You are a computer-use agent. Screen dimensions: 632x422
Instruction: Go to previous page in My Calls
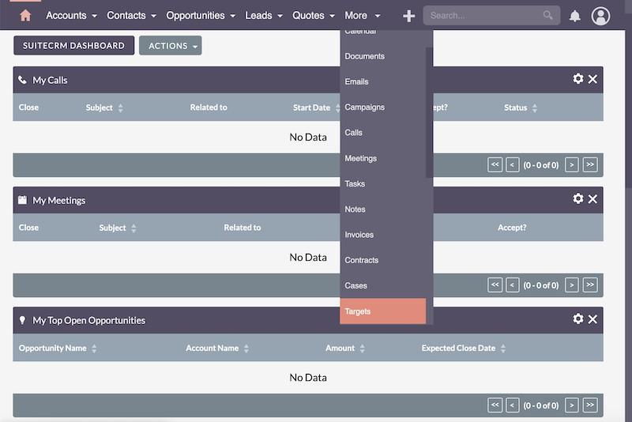pos(512,164)
